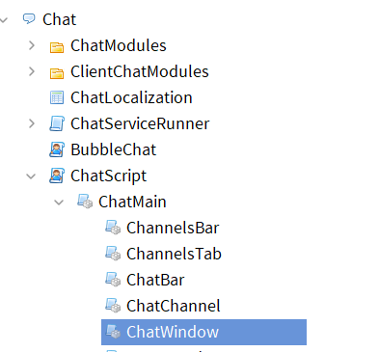
Task: Expand the ClientChatModules folder
Action: pyautogui.click(x=31, y=71)
